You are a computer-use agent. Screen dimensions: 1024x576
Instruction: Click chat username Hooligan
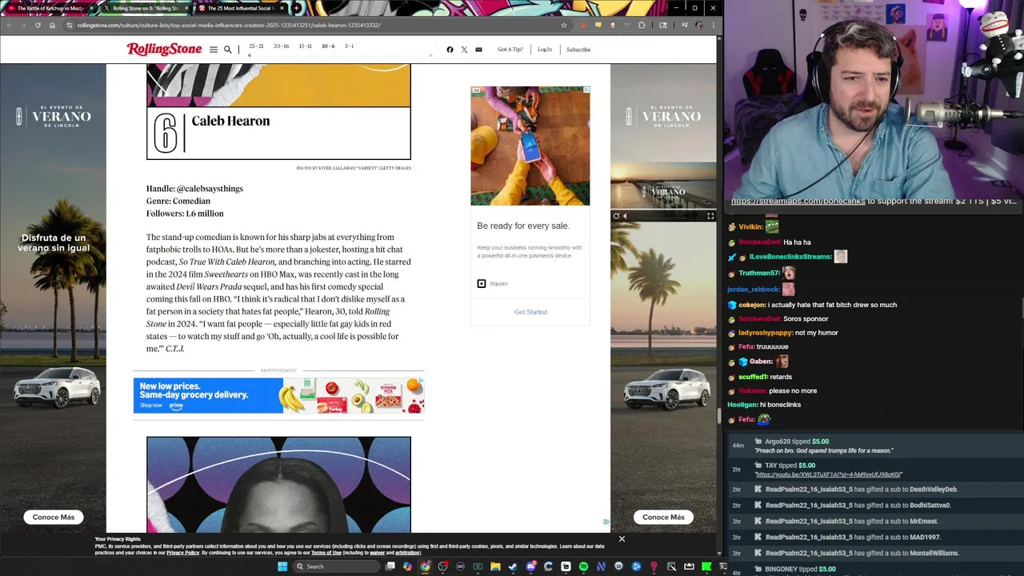click(742, 405)
